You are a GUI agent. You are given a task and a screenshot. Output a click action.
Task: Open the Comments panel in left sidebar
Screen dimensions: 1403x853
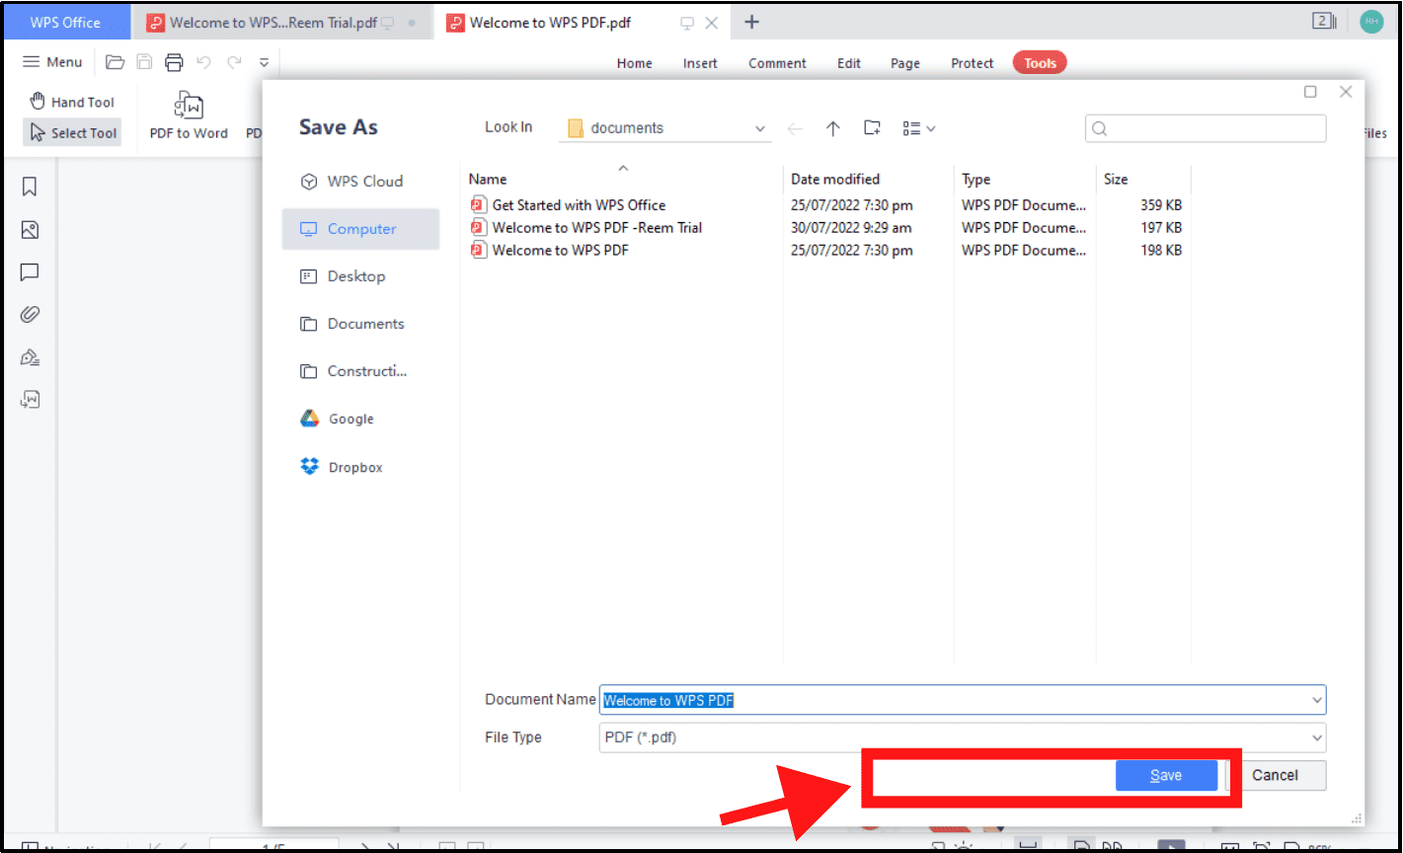[x=30, y=272]
